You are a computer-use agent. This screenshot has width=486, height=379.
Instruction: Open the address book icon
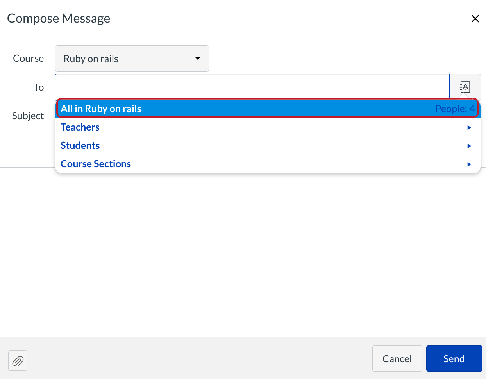(x=465, y=87)
